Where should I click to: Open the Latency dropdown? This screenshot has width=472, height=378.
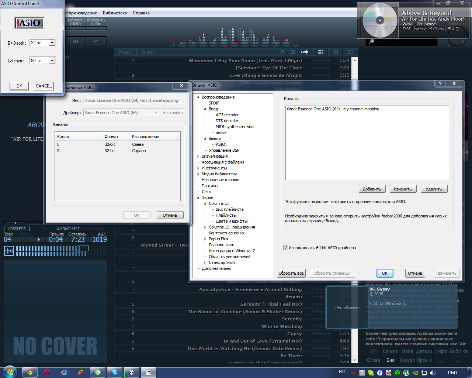[x=52, y=61]
